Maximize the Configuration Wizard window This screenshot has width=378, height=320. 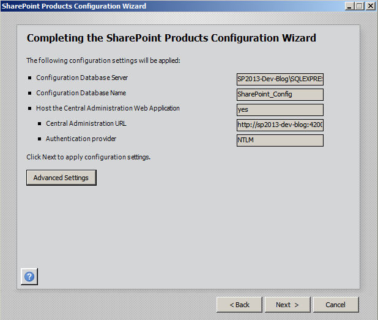360,5
